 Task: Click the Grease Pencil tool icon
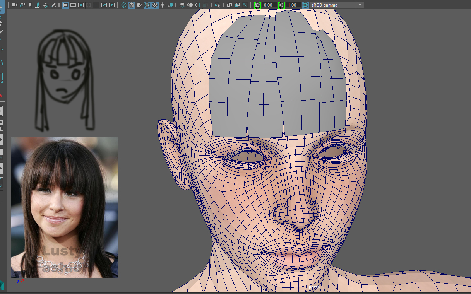53,5
